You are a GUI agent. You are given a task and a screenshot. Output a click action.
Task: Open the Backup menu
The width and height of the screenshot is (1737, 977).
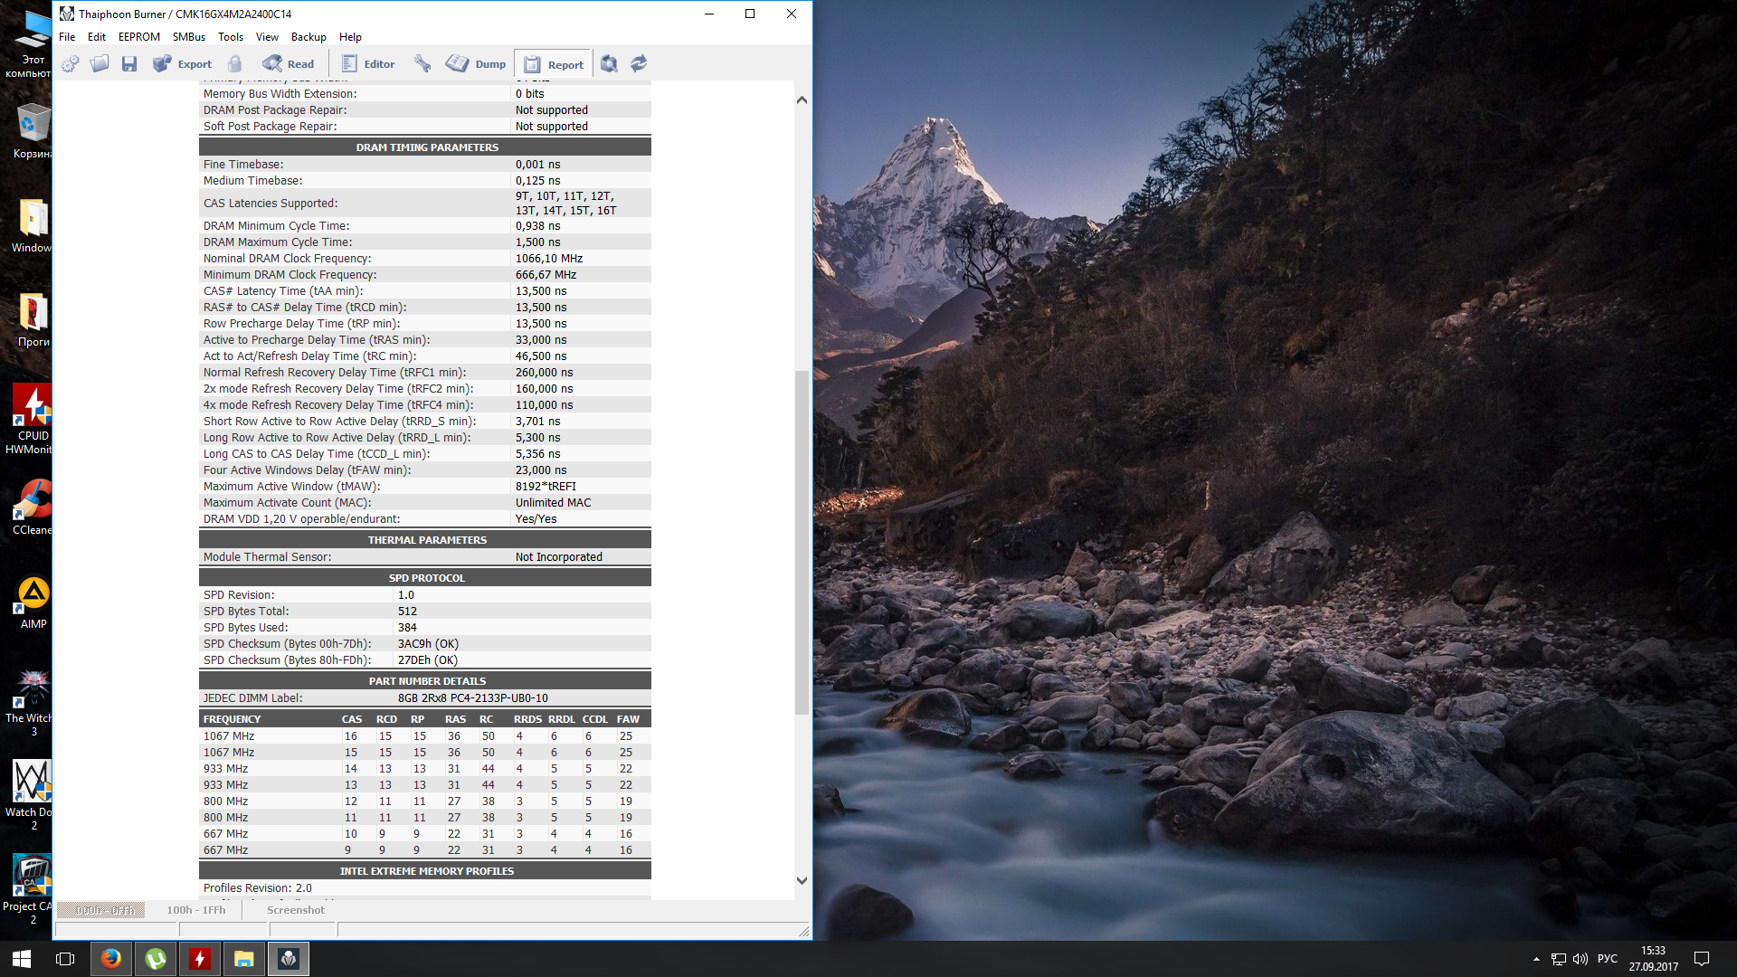click(x=308, y=37)
